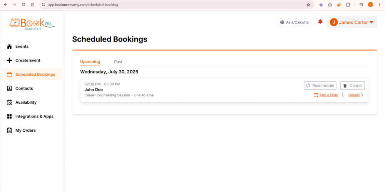Bookmark this page with star icon
The width and height of the screenshot is (385, 192).
coord(308,5)
